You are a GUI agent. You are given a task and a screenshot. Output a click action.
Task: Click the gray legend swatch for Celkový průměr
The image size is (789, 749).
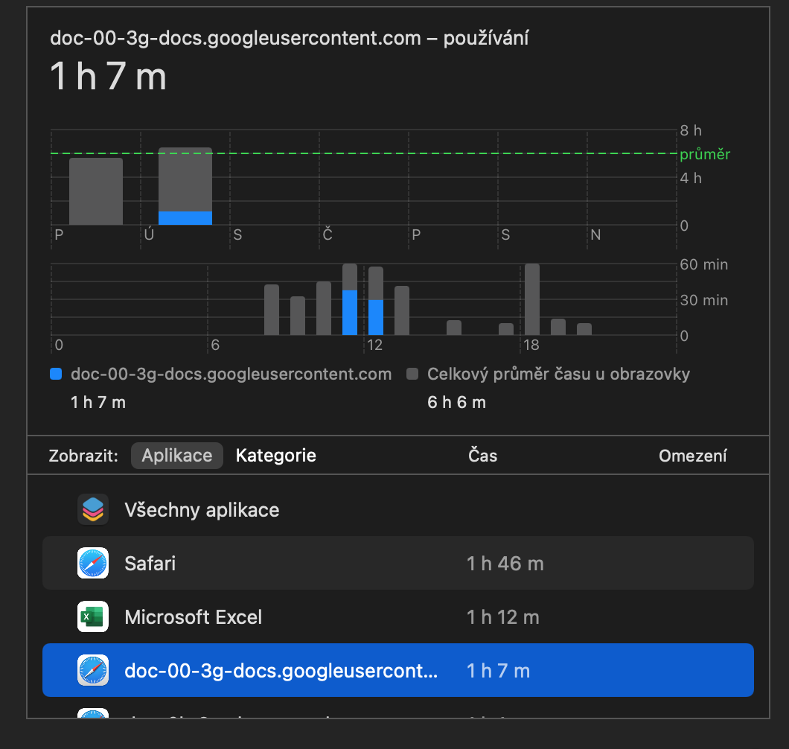point(412,374)
